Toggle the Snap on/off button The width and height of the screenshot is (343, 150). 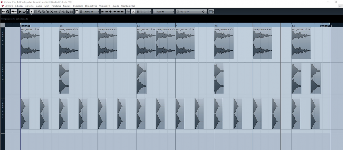[133, 11]
